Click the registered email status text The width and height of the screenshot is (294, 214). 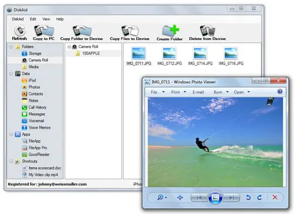coord(47,184)
